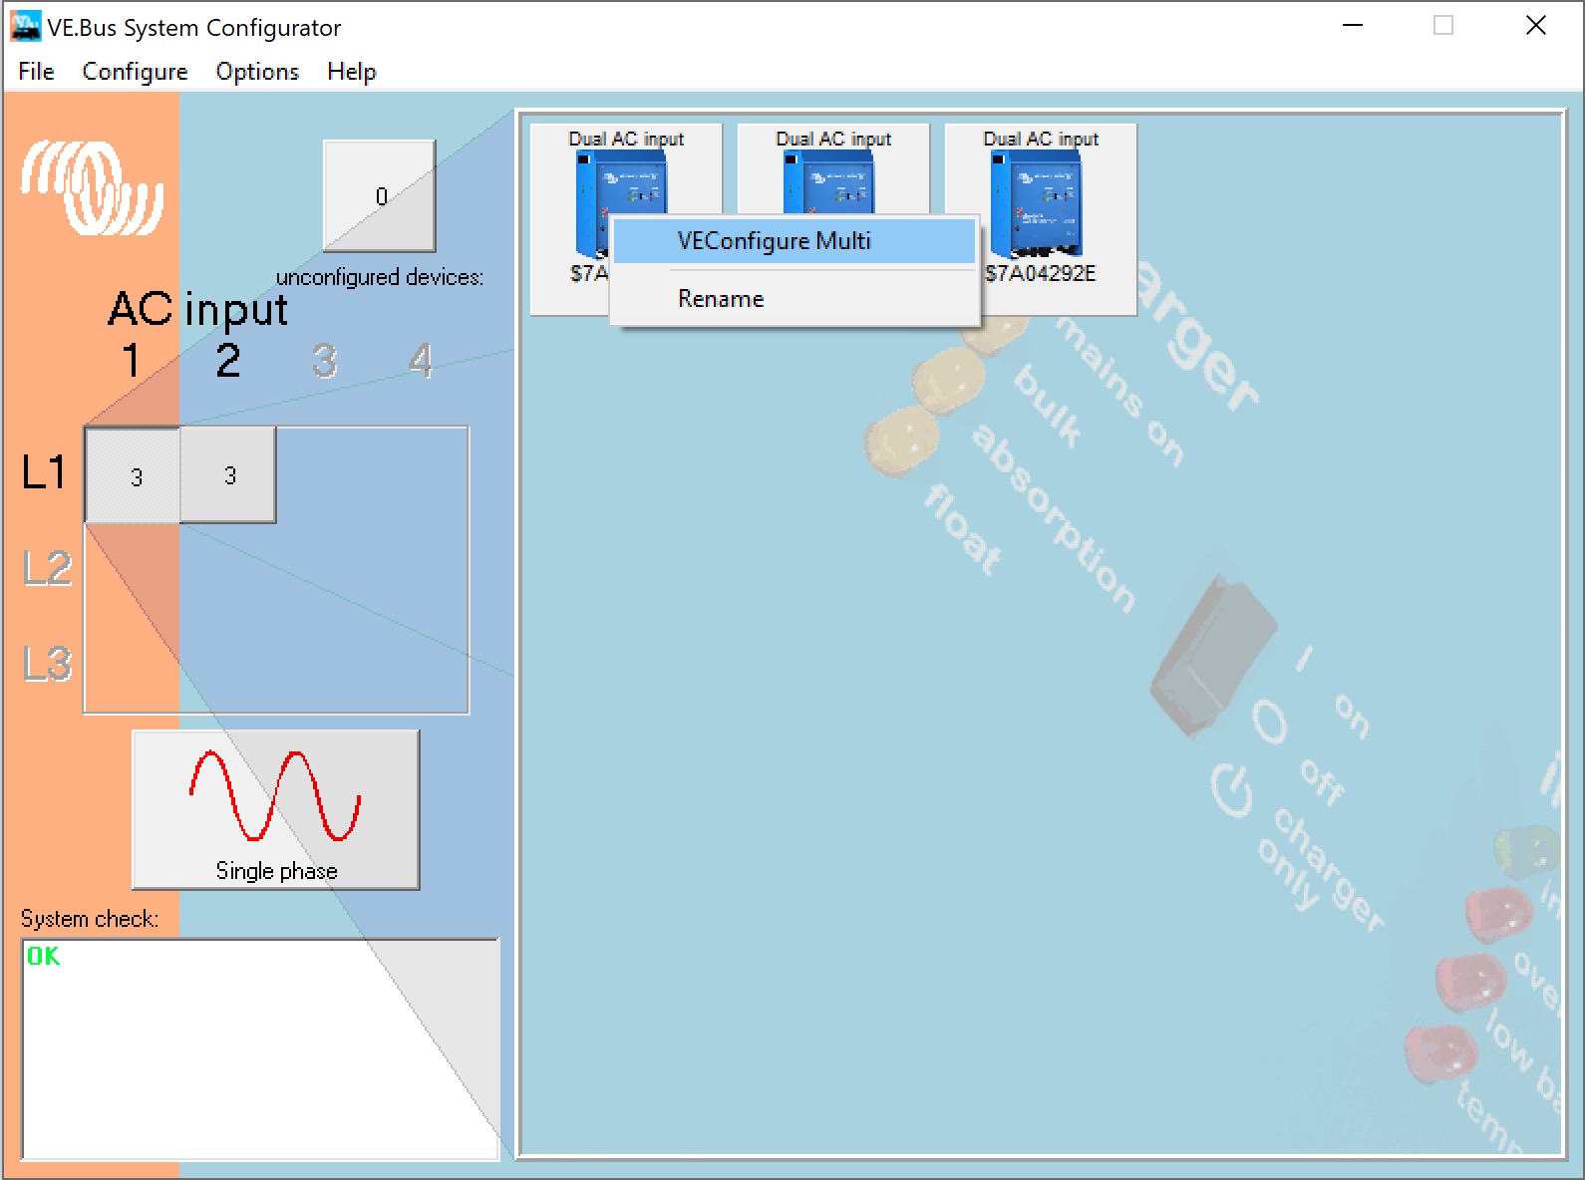Click the L2 phase label
Image resolution: width=1585 pixels, height=1180 pixels.
click(47, 568)
